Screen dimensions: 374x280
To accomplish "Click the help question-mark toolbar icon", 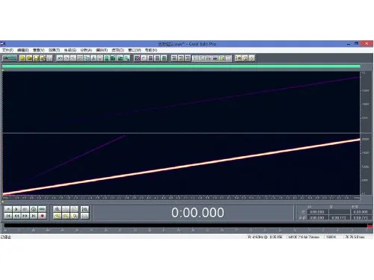I will point(251,58).
